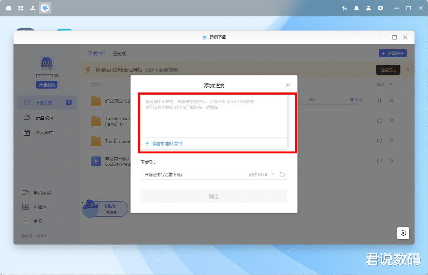Viewport: 428px width, 275px height.
Task: Expand the download path dropdown arrow
Action: [273, 174]
